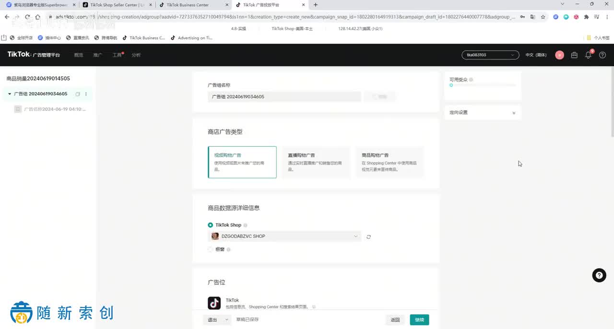Click the TikTok ads manager logo
The height and width of the screenshot is (329, 614).
click(34, 55)
